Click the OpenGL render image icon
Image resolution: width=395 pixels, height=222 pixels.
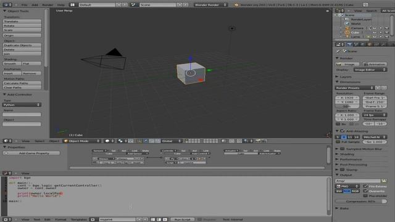point(258,141)
